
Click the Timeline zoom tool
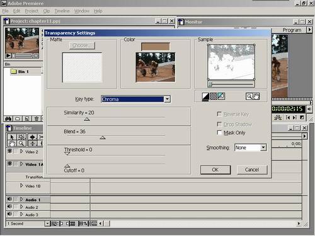tap(21, 143)
